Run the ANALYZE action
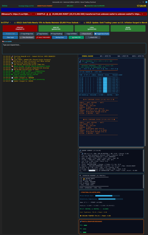This screenshot has width=148, height=235. [76, 38]
